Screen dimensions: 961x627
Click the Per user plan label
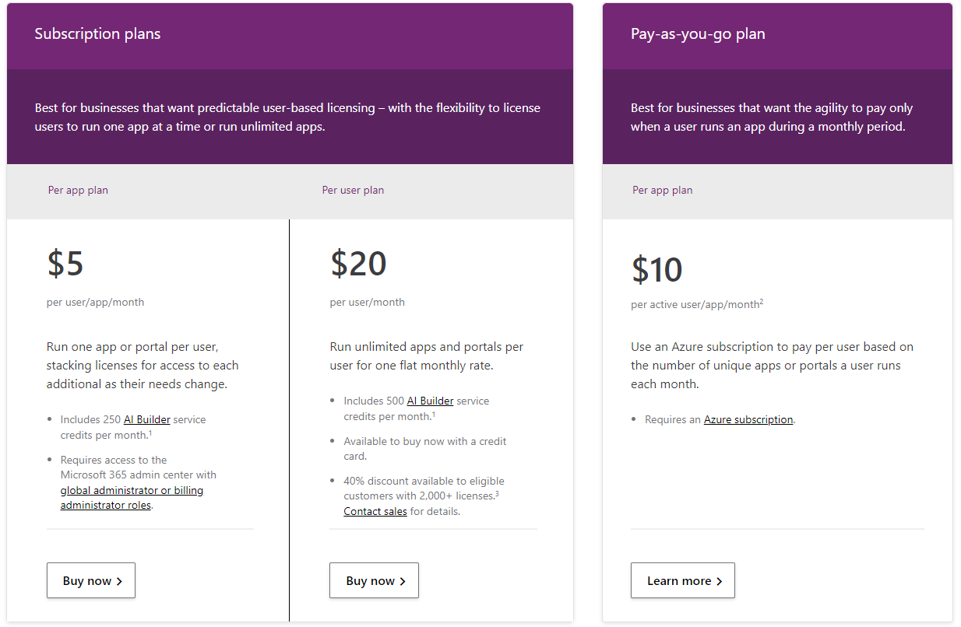click(353, 190)
